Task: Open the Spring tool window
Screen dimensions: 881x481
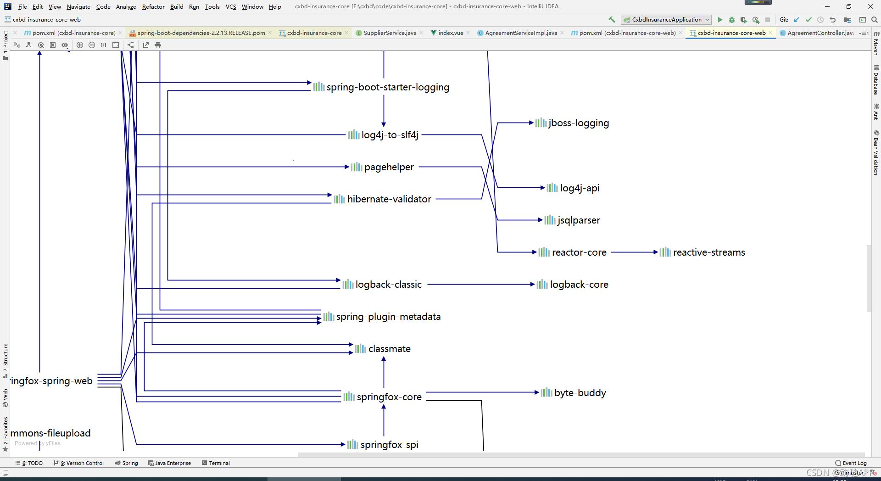Action: [127, 463]
